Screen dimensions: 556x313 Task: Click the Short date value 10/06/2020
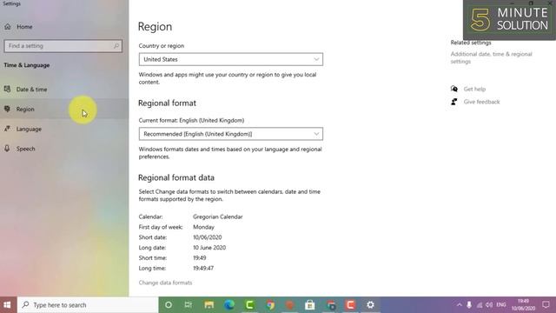click(x=208, y=237)
